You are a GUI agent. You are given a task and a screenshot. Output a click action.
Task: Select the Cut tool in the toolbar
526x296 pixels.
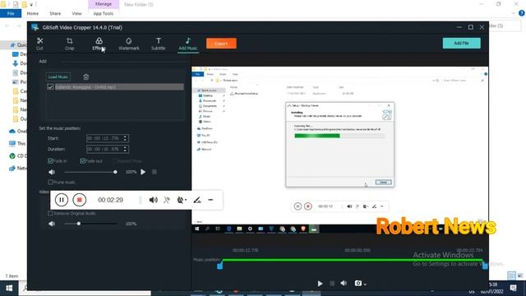[x=39, y=44]
